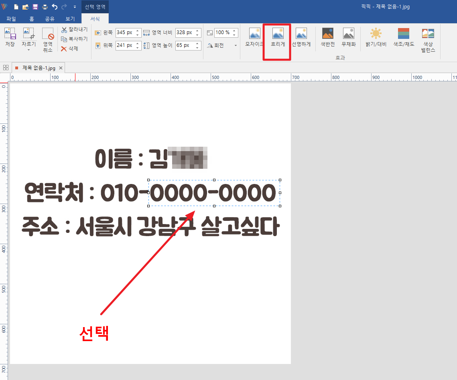457x380 pixels.
Task: Click the text '이름 : 김' on canvas
Action: point(131,159)
